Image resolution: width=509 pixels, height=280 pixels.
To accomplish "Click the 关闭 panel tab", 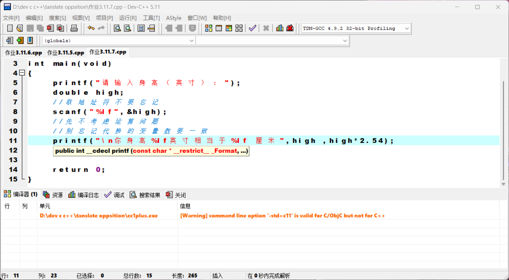I will [176, 195].
